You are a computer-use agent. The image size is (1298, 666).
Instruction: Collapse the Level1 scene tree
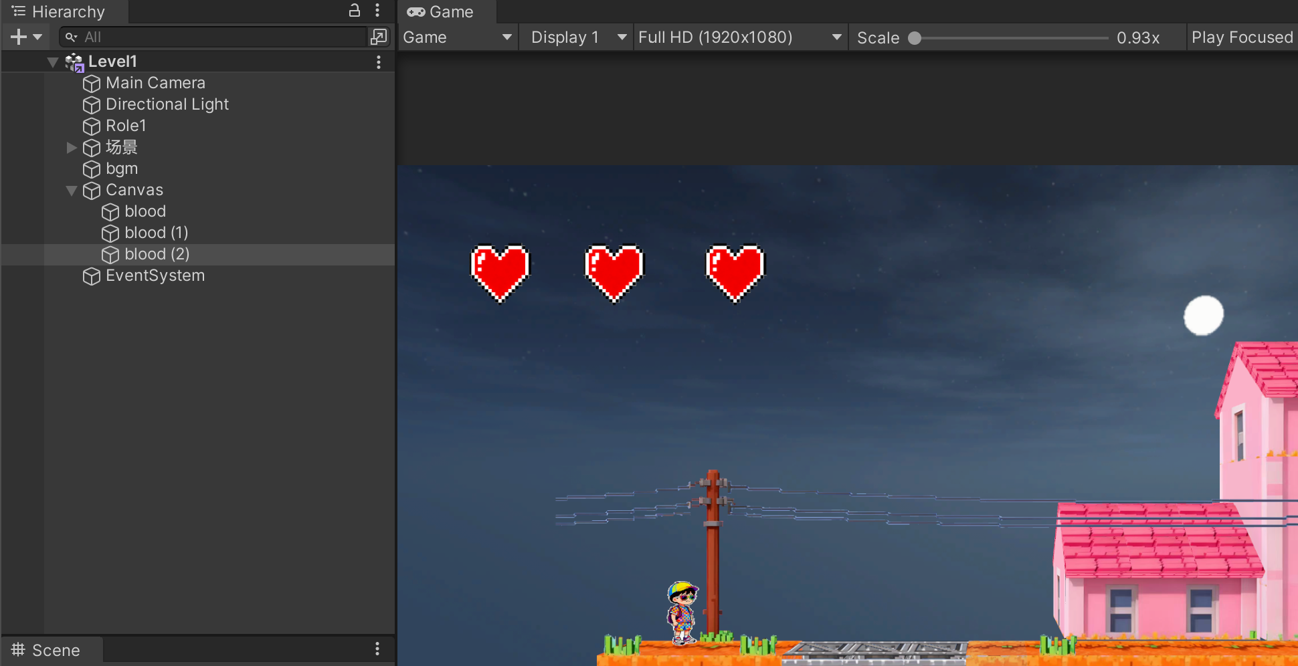pos(53,62)
